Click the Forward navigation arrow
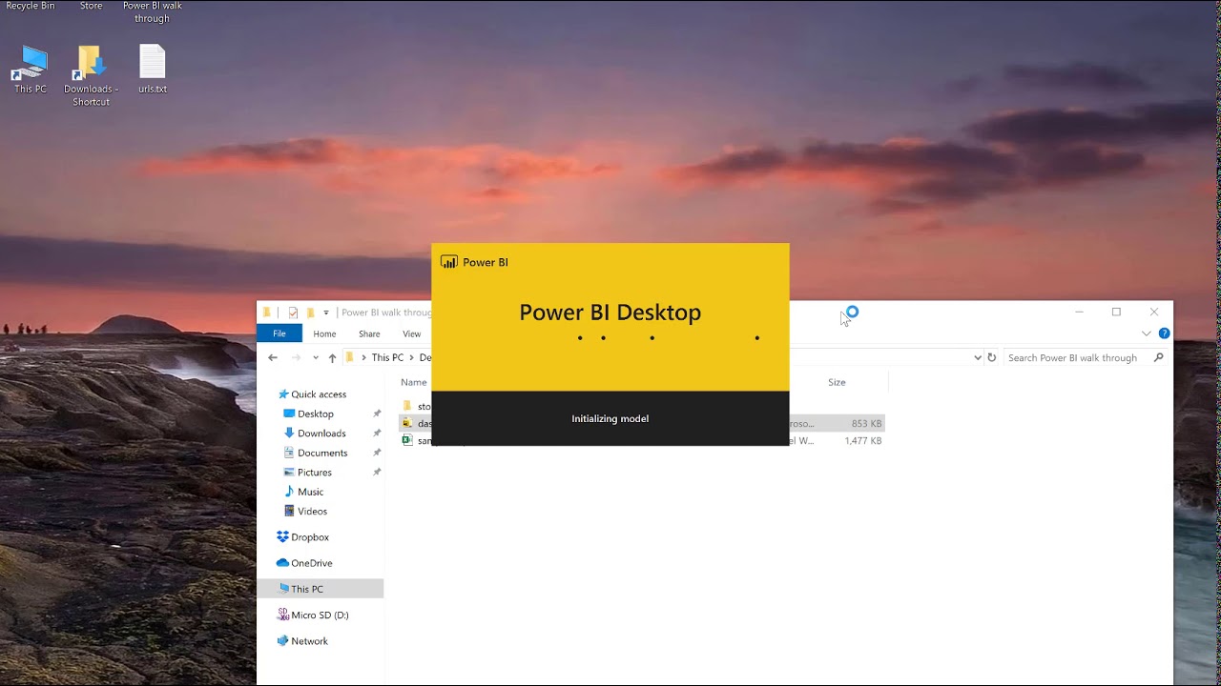This screenshot has width=1221, height=686. [296, 357]
